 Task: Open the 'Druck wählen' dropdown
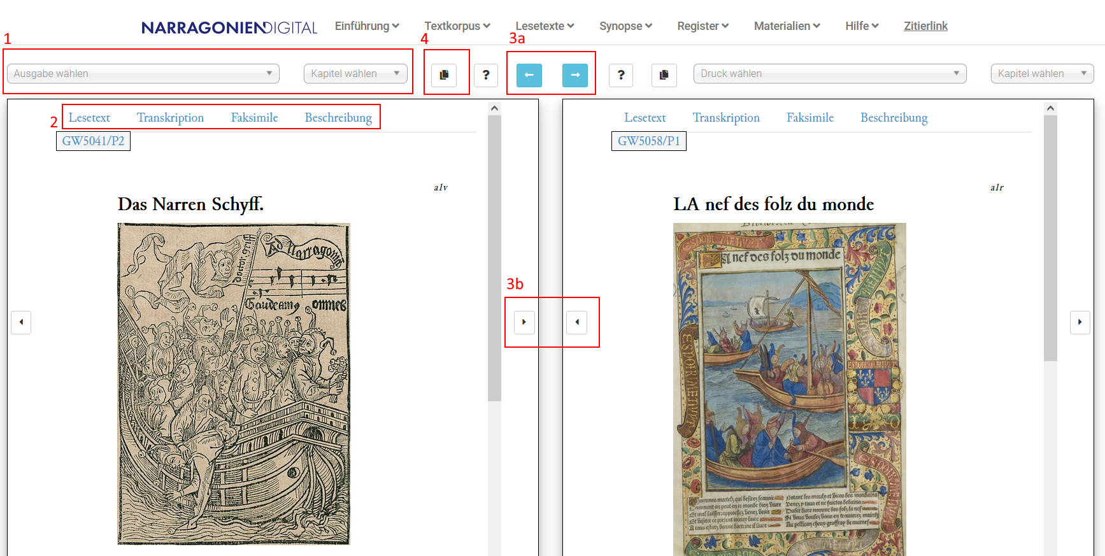click(x=829, y=73)
